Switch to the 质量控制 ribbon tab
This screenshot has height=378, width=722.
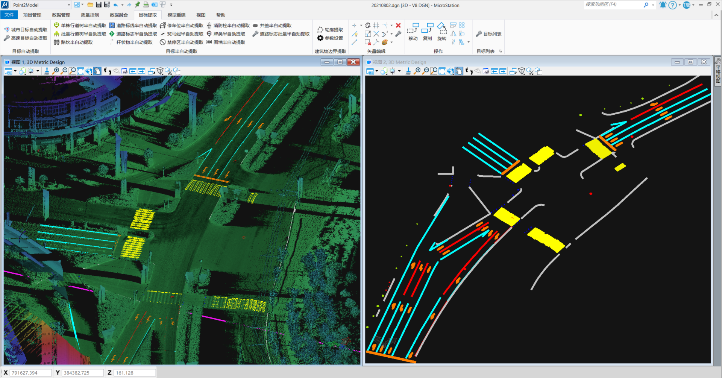[x=90, y=15]
